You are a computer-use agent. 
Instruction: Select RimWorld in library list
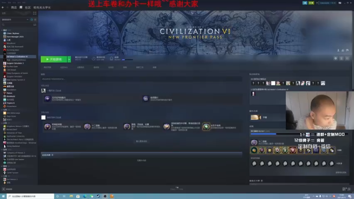[x=11, y=96]
